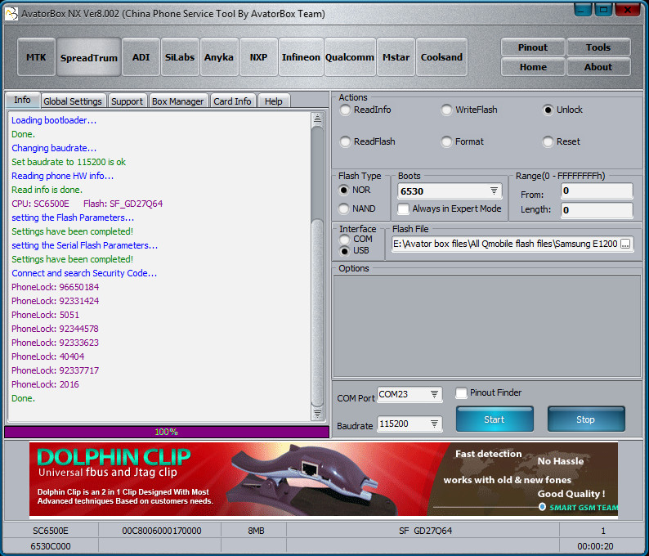Screen dimensions: 649x556
Task: Select the SiLabs platform button
Action: pos(180,57)
